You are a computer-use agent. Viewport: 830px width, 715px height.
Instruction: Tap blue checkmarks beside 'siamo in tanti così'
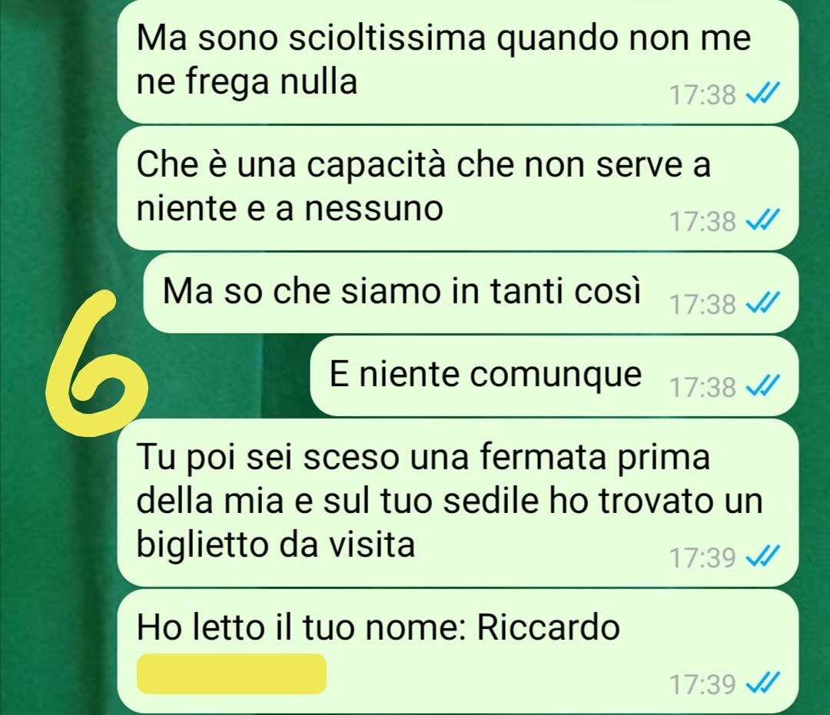pyautogui.click(x=763, y=303)
